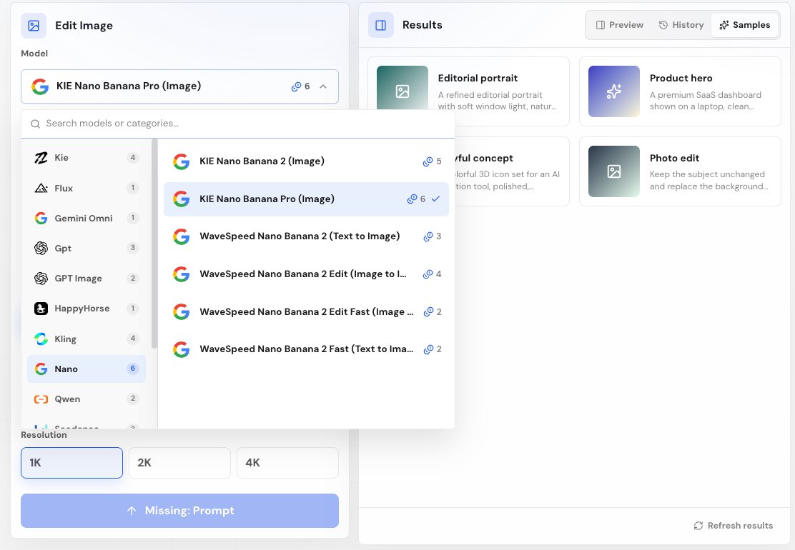The height and width of the screenshot is (550, 795).
Task: Click the OpenAI logo next to GPT Image
Action: click(x=41, y=279)
